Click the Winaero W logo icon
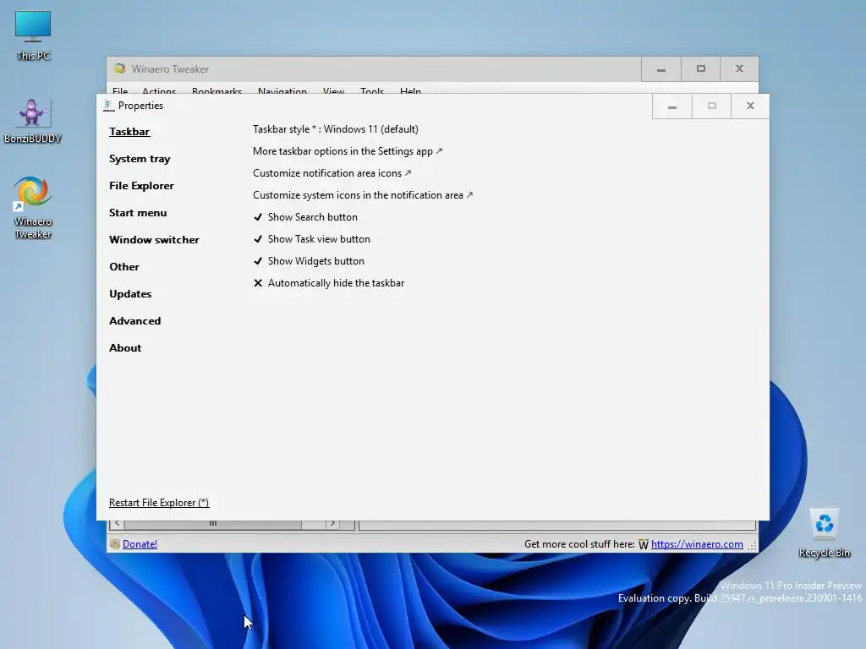 pyautogui.click(x=643, y=545)
